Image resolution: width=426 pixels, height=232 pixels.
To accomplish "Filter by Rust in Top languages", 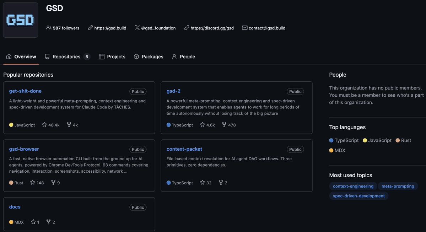I will (403, 140).
